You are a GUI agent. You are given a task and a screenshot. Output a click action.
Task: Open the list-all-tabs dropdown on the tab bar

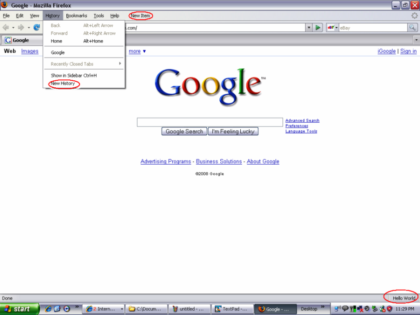(x=416, y=40)
